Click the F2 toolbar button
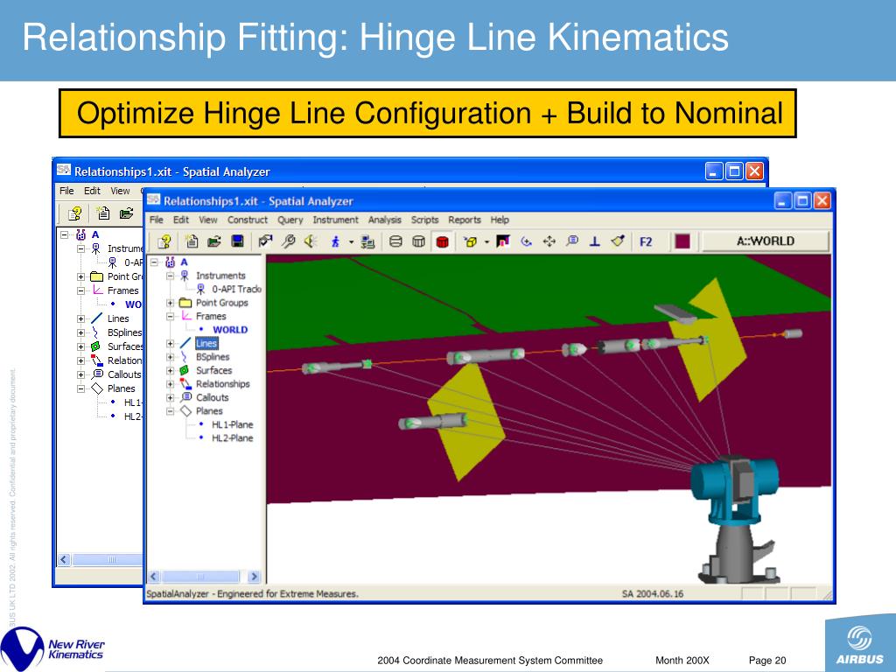The image size is (896, 672). point(646,241)
